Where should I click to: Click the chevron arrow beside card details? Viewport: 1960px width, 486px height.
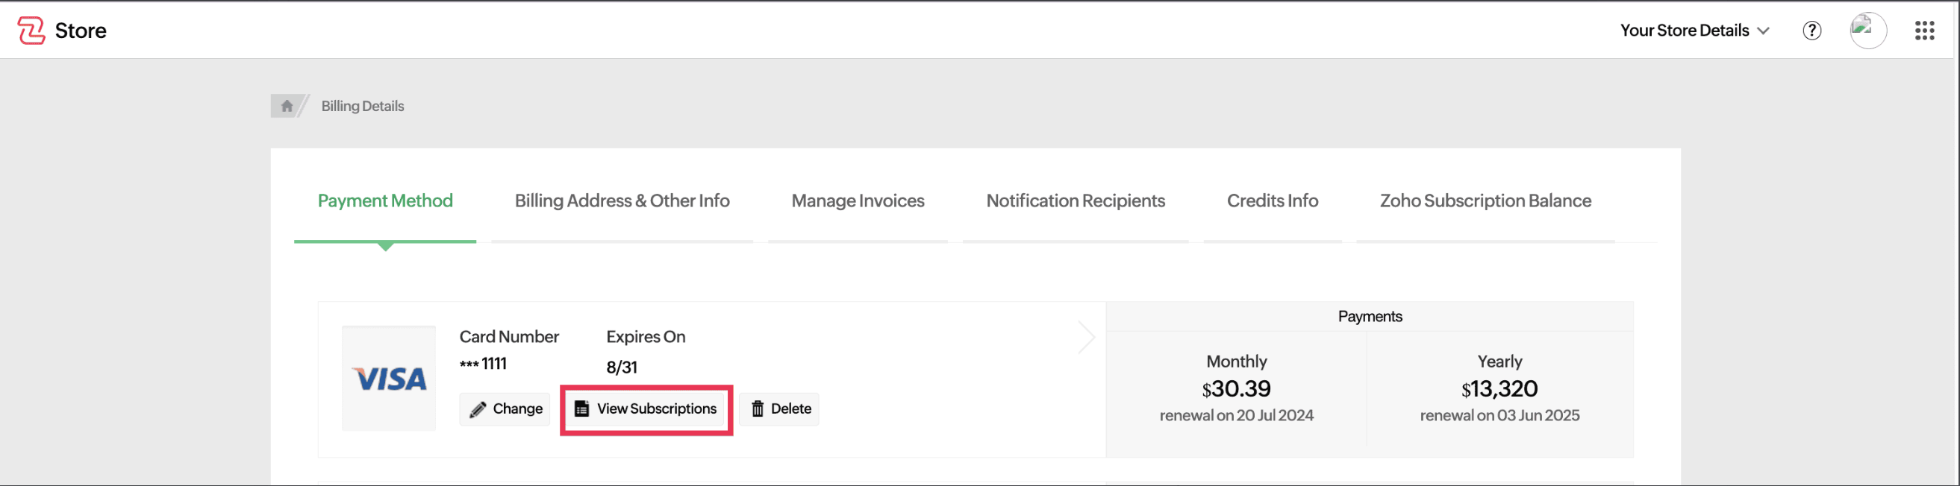pos(1087,337)
